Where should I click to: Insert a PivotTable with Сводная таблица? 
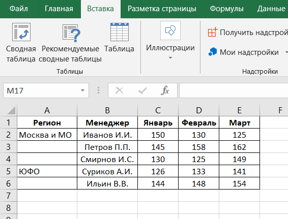click(x=21, y=43)
